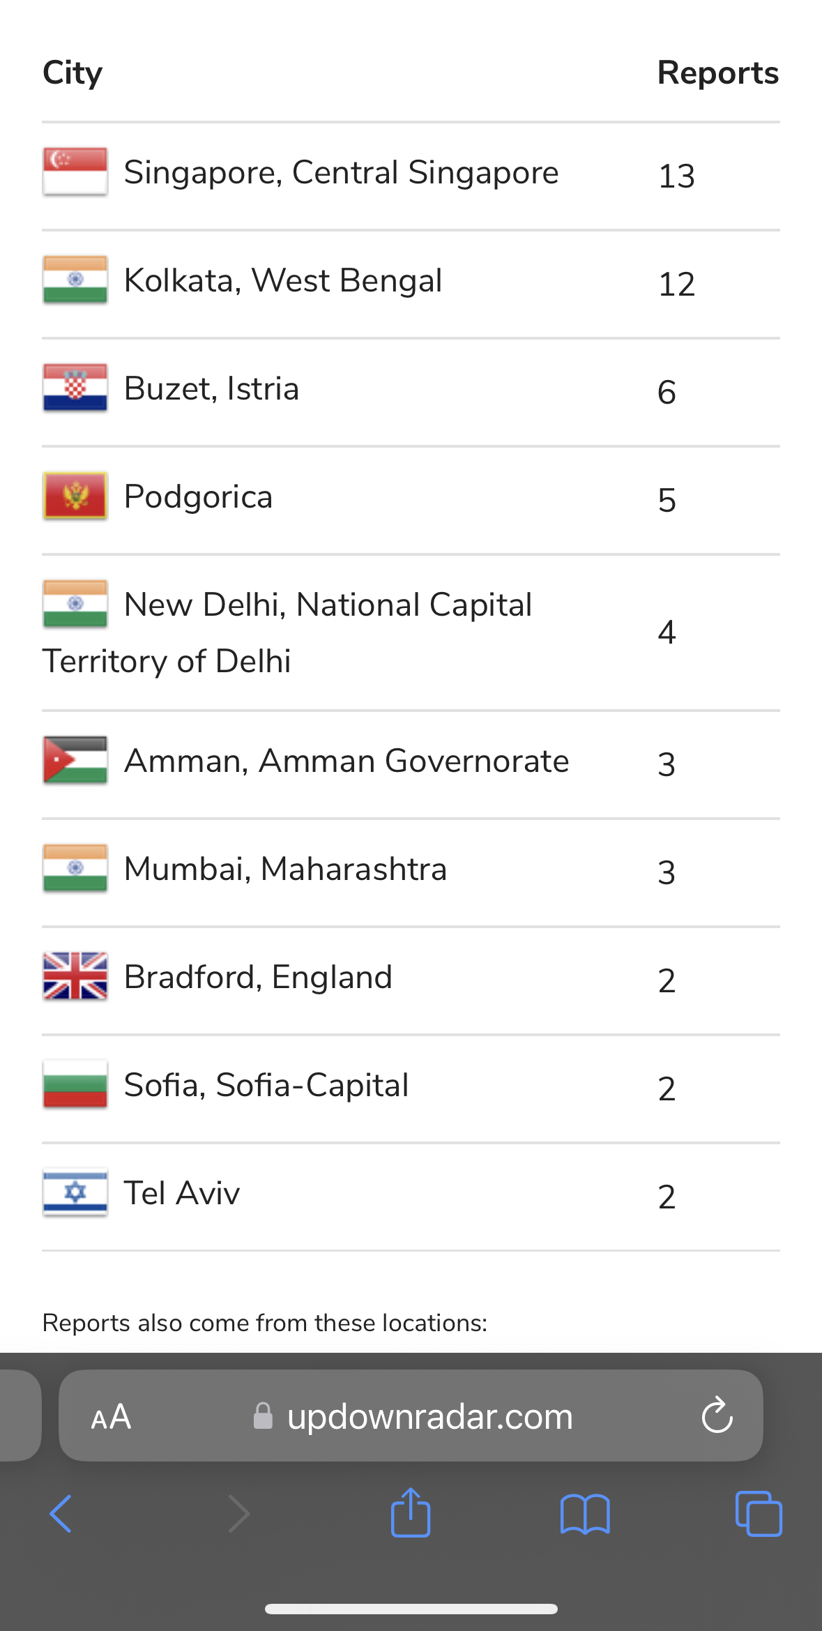This screenshot has width=822, height=1631.
Task: Tap the updownradar.com address field
Action: (x=411, y=1416)
